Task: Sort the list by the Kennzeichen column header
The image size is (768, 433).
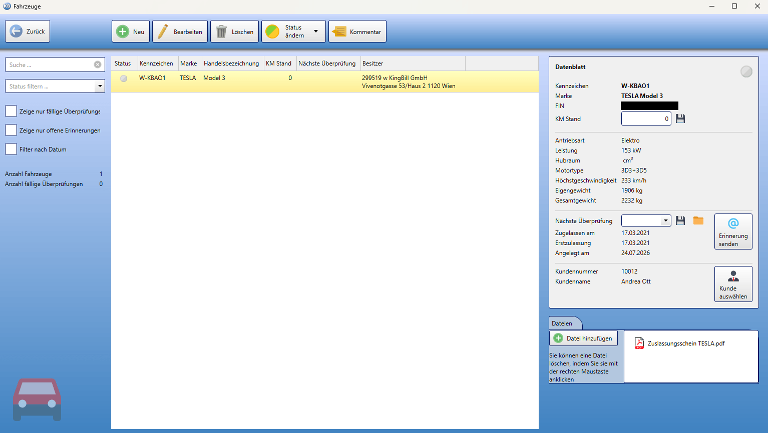Action: (156, 63)
